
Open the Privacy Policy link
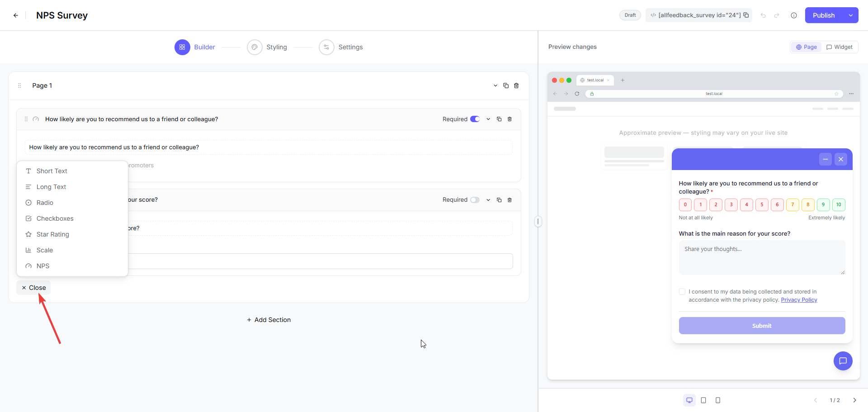click(799, 300)
